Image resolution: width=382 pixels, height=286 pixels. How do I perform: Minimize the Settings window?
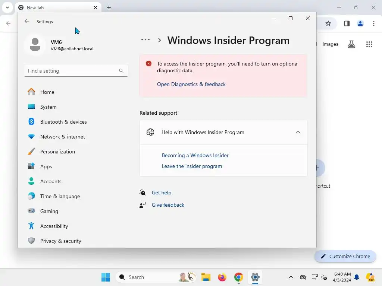273,18
